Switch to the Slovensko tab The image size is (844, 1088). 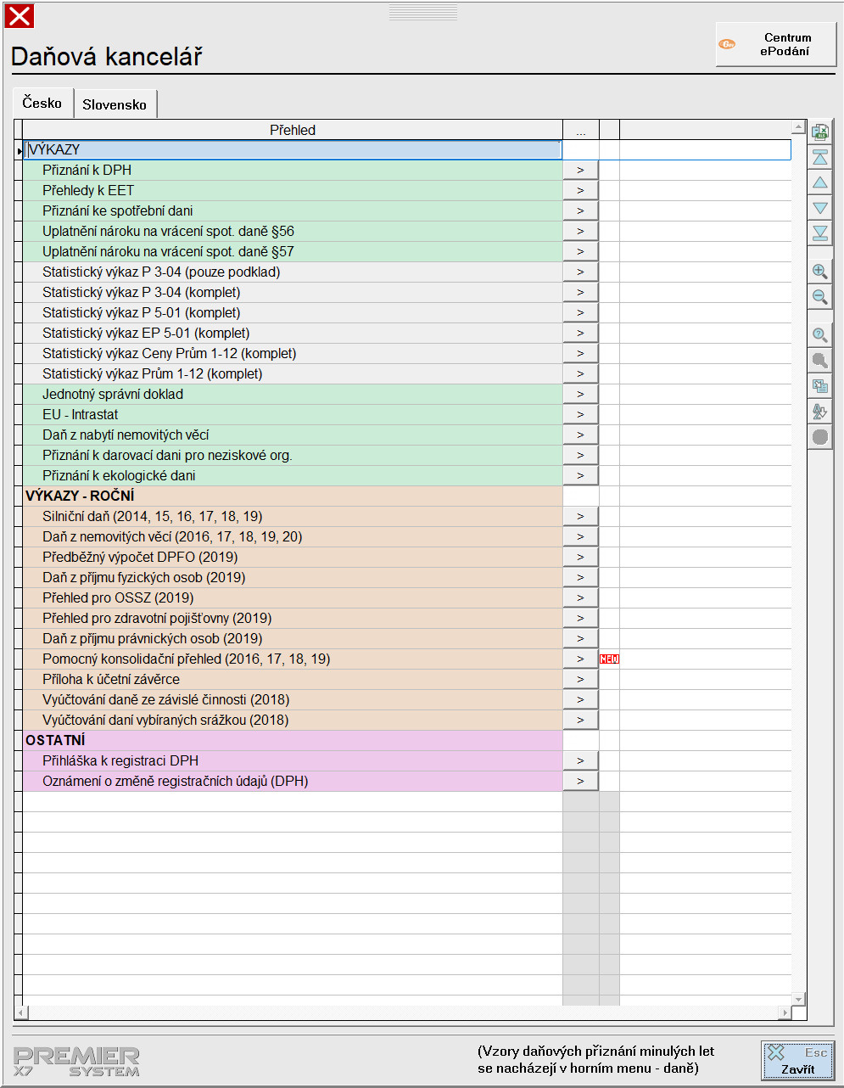[x=115, y=104]
